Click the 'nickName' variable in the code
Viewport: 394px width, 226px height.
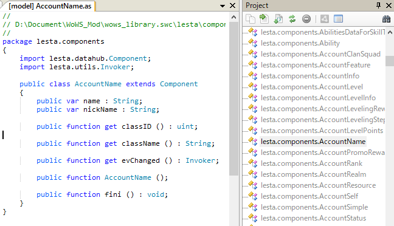tap(100, 109)
